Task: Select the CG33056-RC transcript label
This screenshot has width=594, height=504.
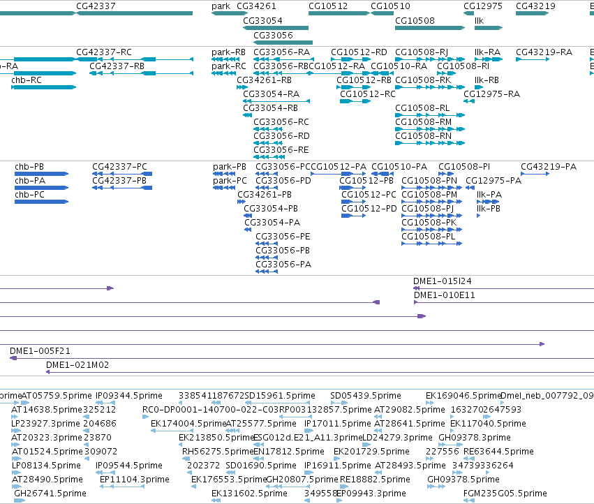Action: pyautogui.click(x=281, y=122)
